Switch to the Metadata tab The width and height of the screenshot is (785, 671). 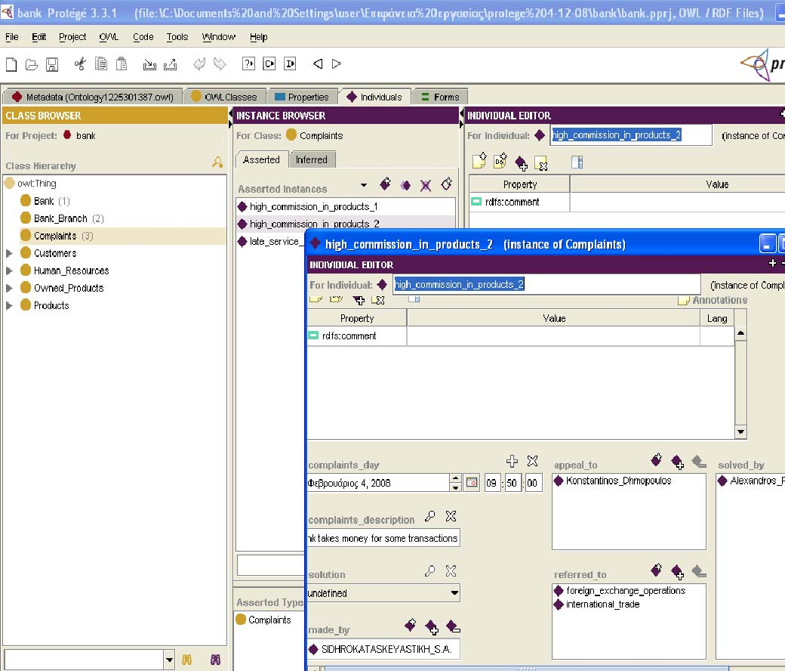(92, 97)
